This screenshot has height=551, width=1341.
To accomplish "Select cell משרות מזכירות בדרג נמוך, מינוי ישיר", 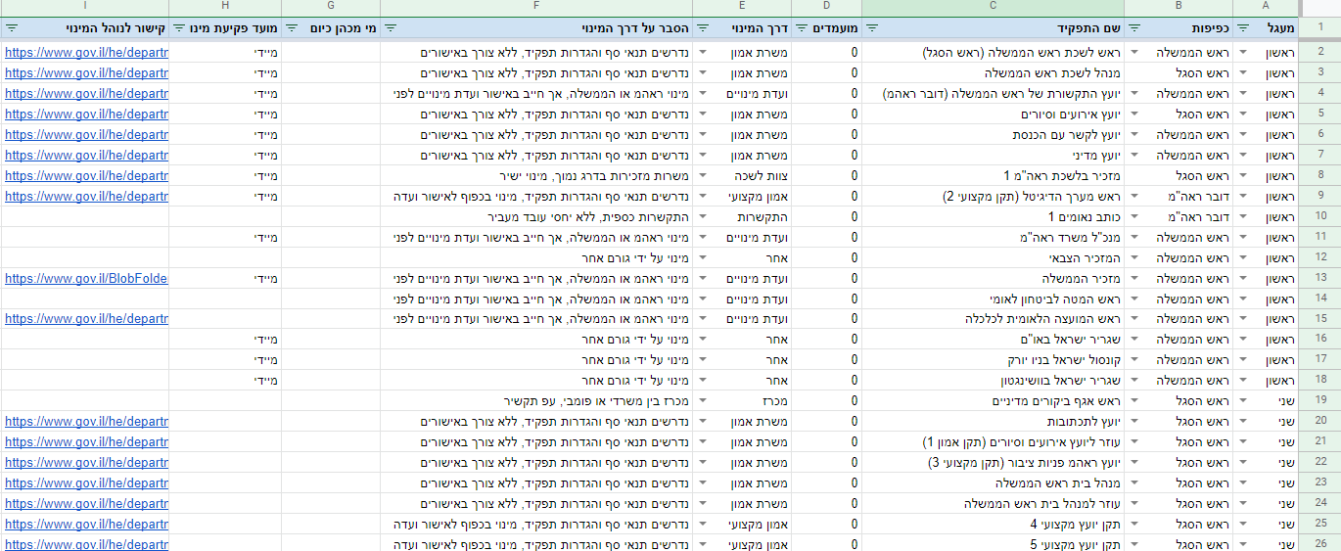I will coord(537,175).
